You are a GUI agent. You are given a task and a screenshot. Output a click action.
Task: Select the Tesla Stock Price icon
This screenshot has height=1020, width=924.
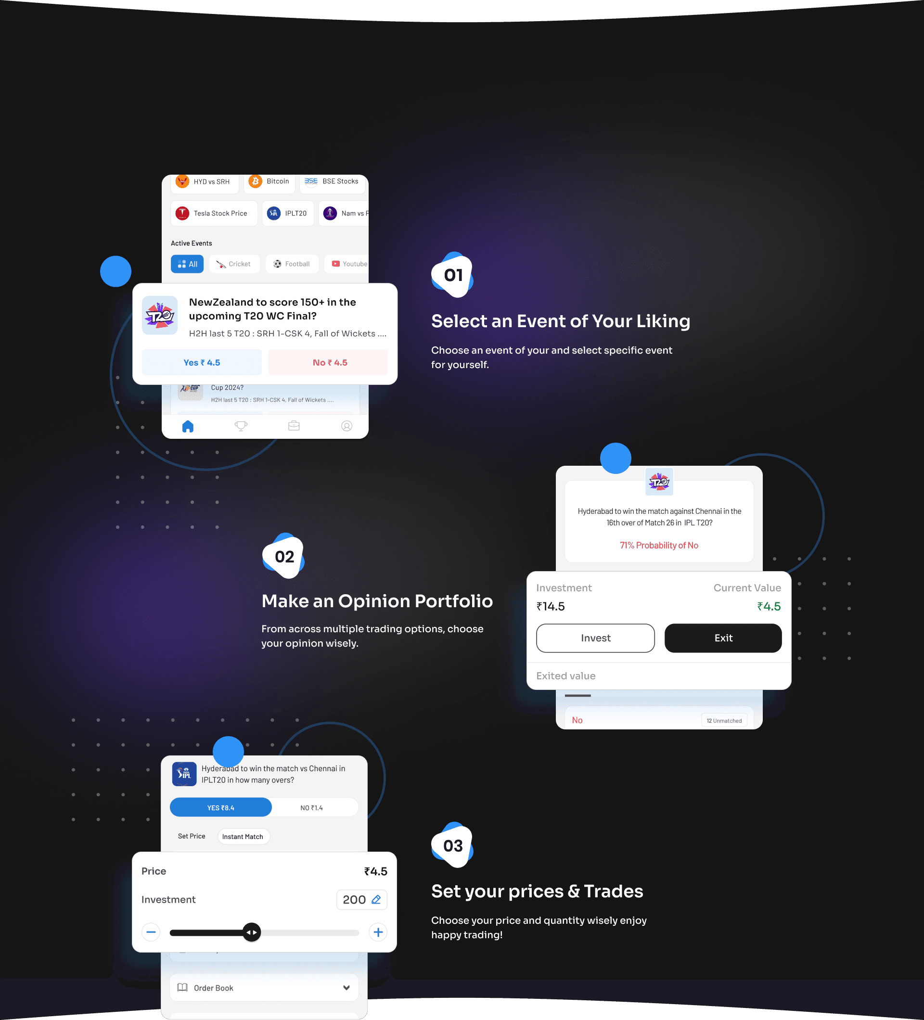(x=183, y=213)
